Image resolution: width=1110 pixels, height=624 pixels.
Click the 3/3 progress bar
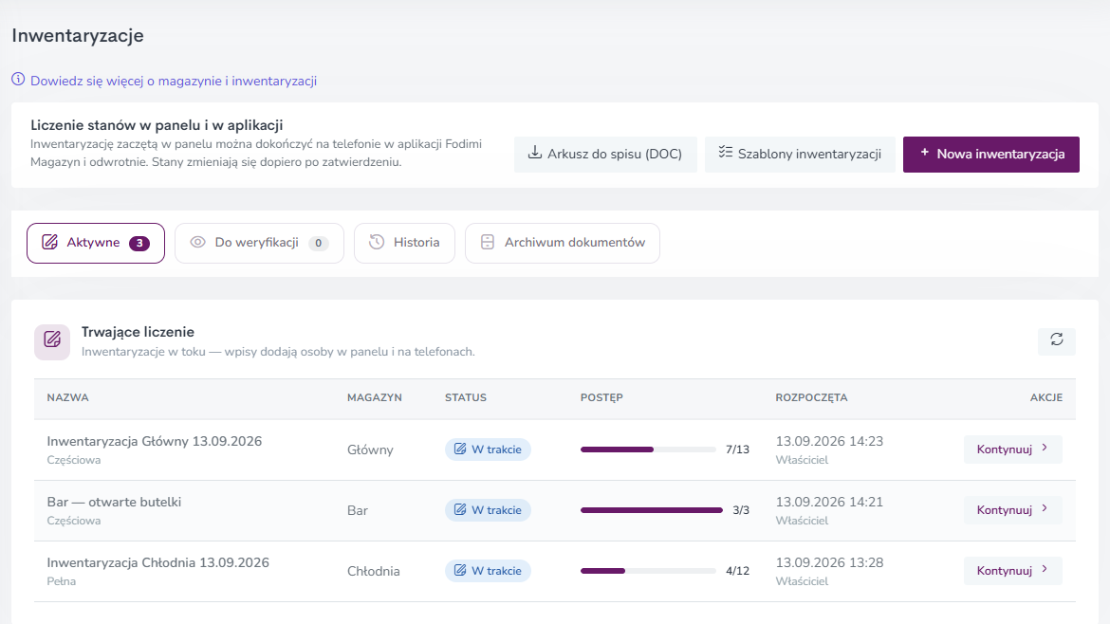(x=651, y=510)
